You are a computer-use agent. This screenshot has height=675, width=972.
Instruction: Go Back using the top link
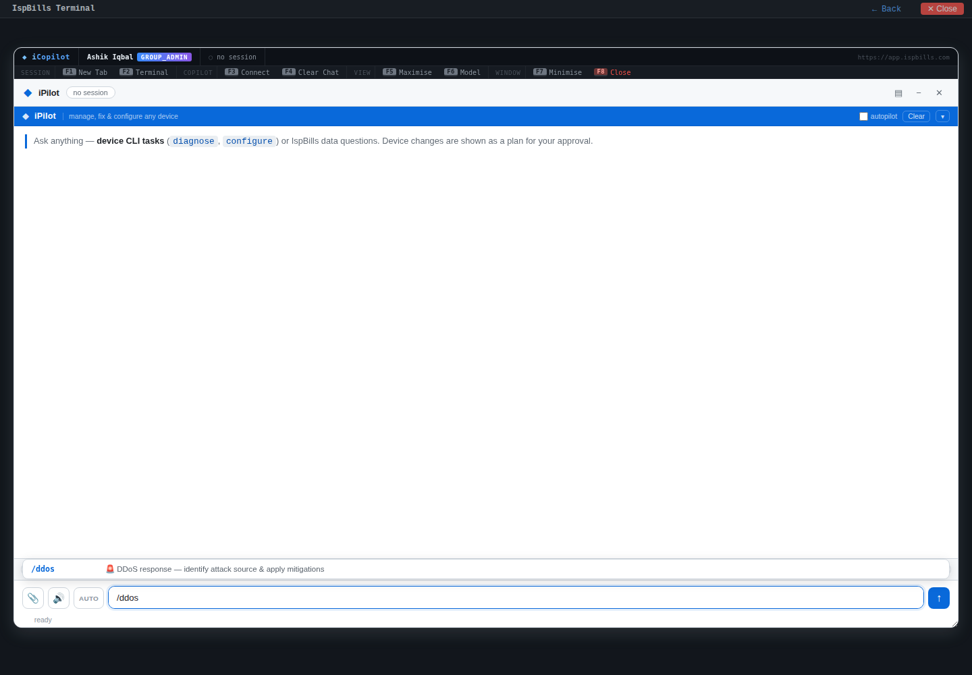(x=886, y=9)
